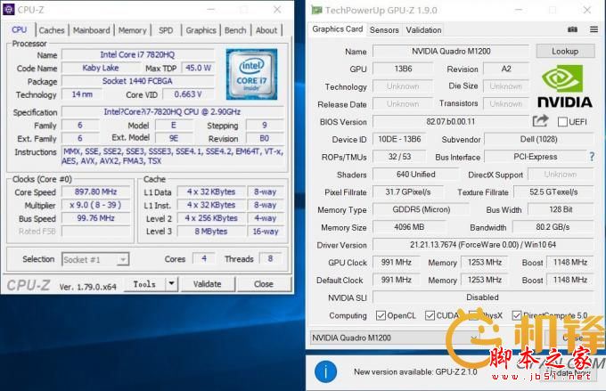Switch to the CPU tab in CPU-Z
This screenshot has height=391, width=606.
tap(20, 29)
